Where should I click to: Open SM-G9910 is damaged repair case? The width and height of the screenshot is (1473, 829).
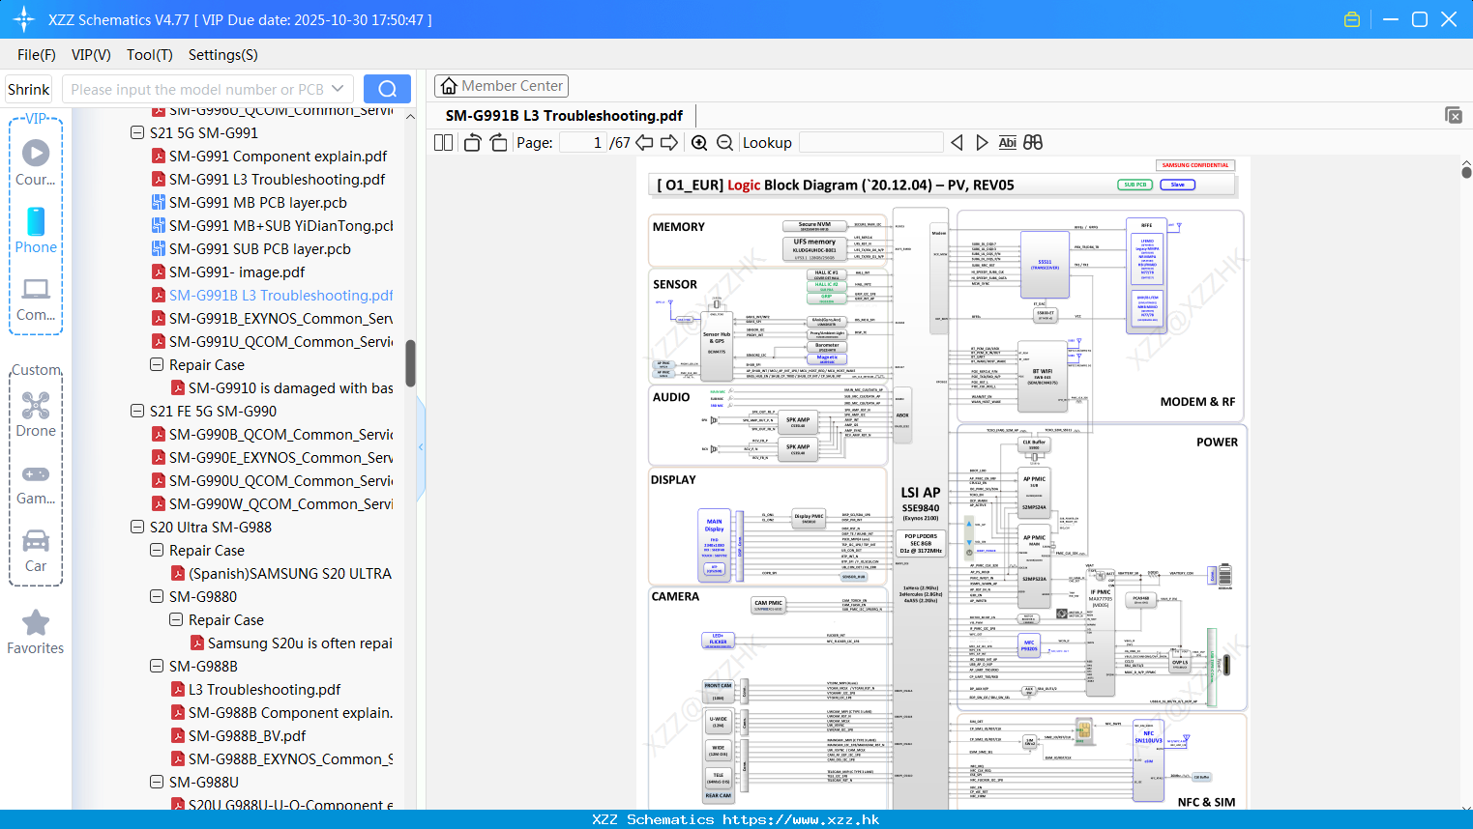tap(281, 388)
